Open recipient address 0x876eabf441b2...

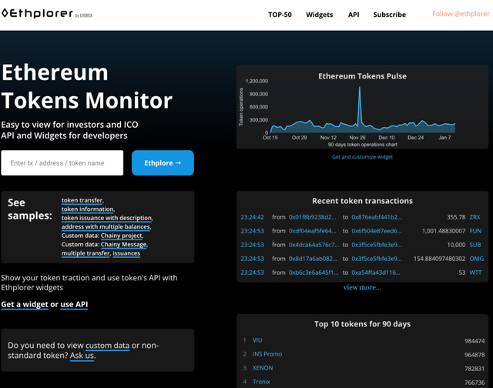pyautogui.click(x=377, y=217)
